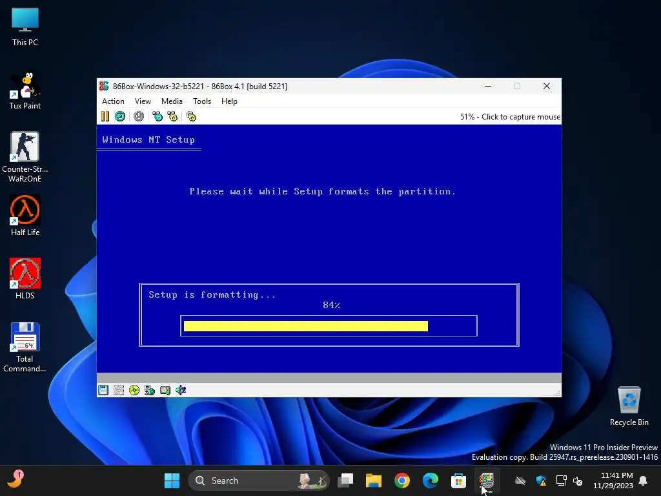Click the floppy disk status bar icon
This screenshot has height=496, width=661.
click(103, 390)
